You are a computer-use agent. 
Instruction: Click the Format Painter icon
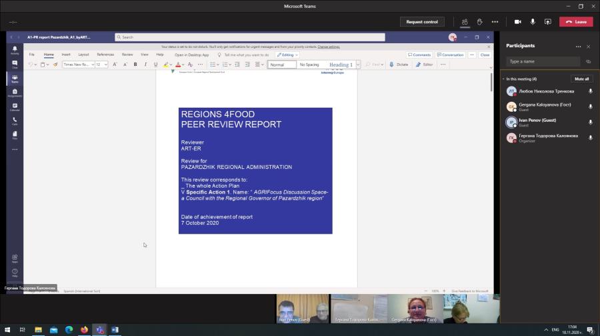pyautogui.click(x=55, y=65)
